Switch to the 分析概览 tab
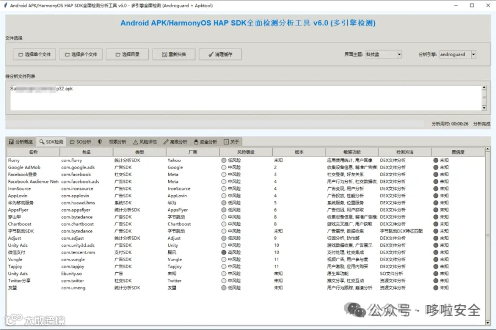Screen dimensions: 496x330 click(x=21, y=142)
